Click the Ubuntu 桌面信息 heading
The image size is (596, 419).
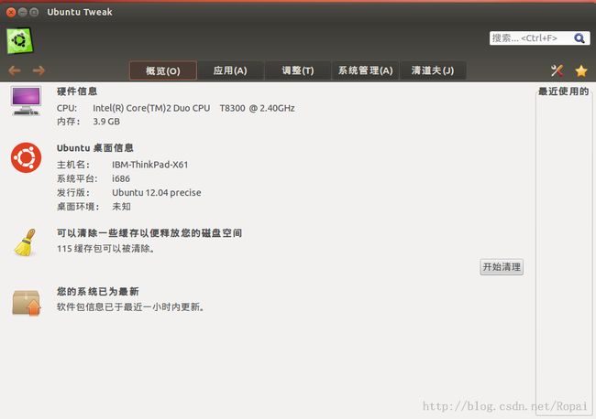95,148
